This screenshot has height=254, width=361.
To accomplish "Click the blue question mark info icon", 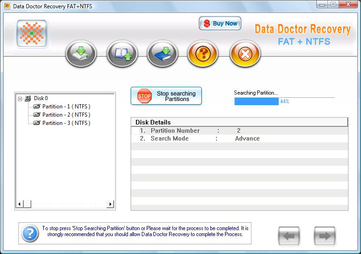I will (x=30, y=233).
